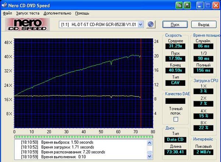Click the green dotted progress bar

83,137
